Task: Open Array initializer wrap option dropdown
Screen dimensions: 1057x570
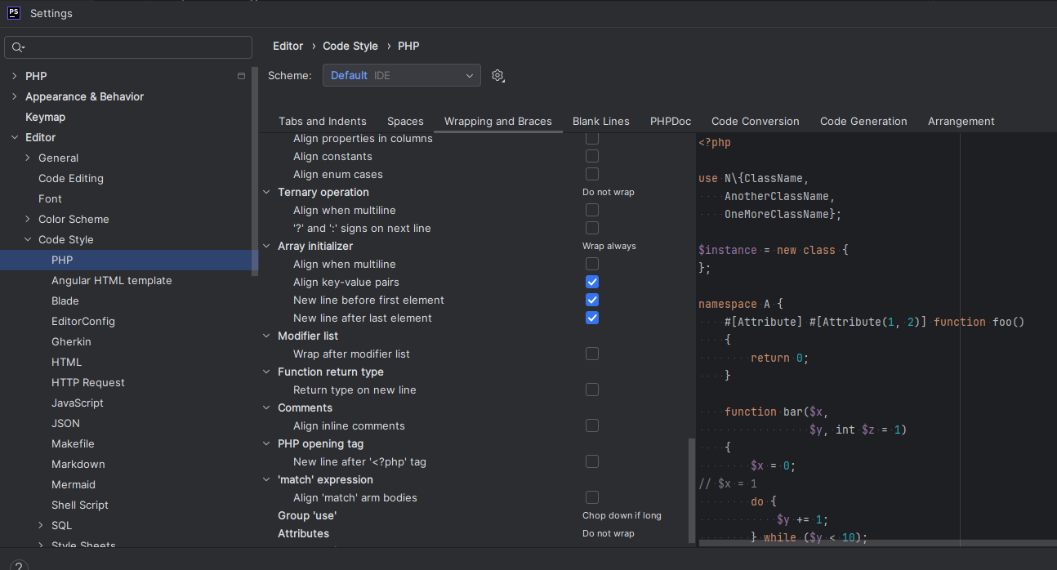Action: [609, 246]
